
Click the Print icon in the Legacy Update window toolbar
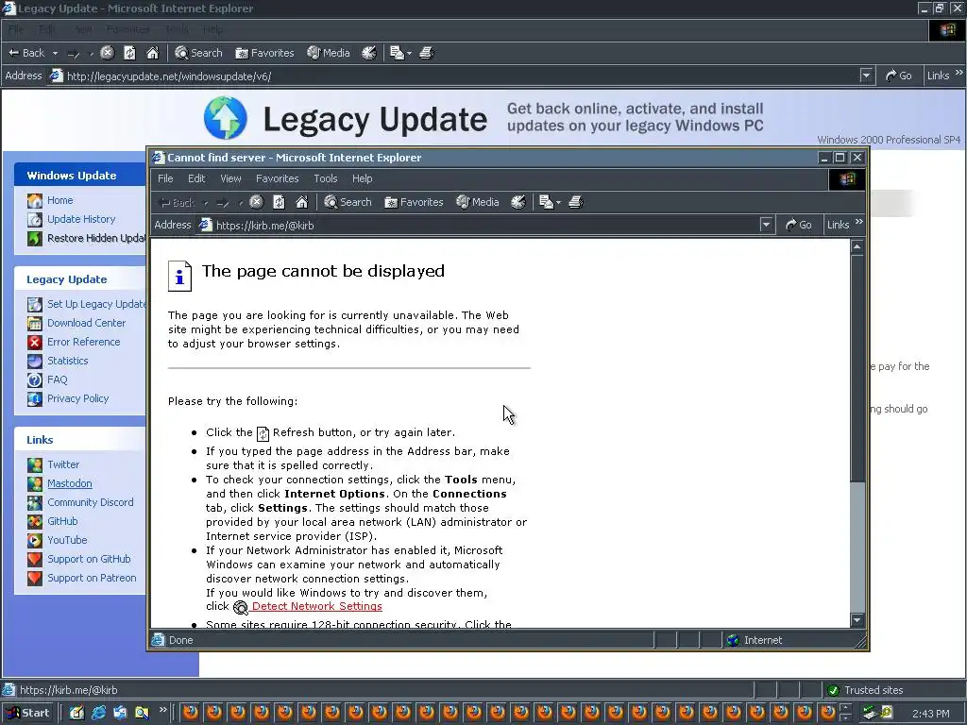point(426,53)
